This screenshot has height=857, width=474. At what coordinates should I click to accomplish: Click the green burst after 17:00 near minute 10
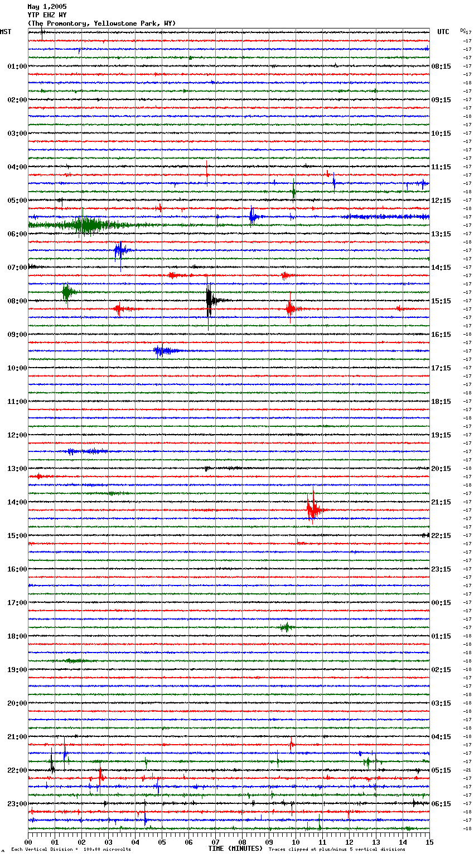click(287, 627)
